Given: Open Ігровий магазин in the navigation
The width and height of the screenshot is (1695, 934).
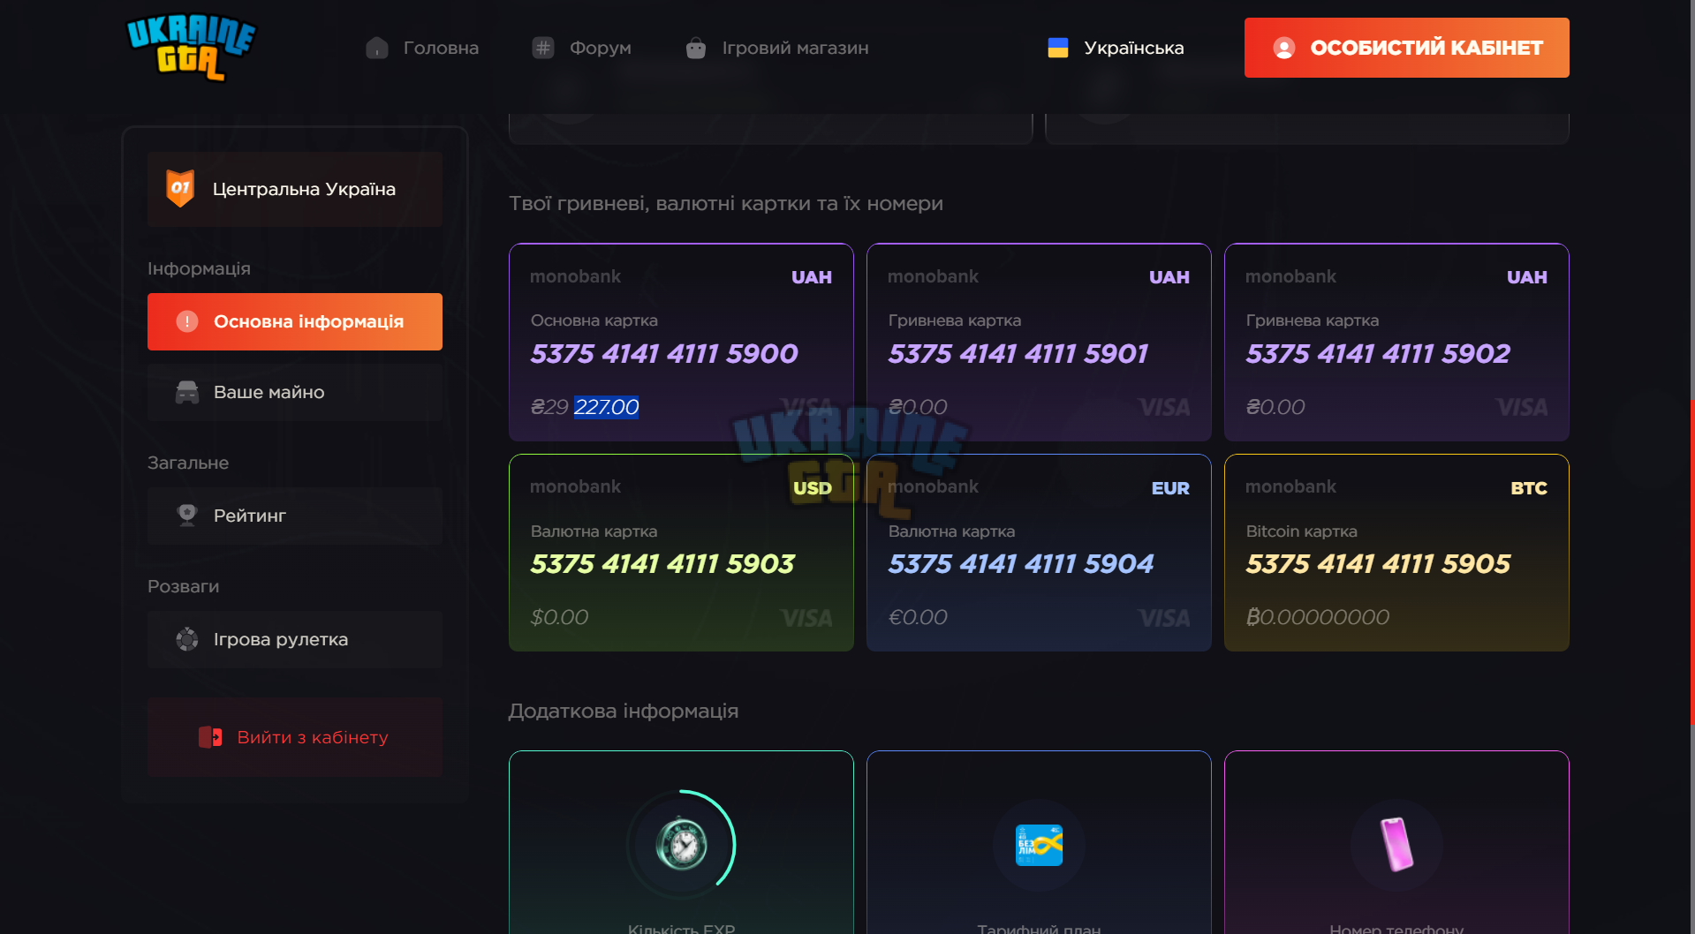Looking at the screenshot, I should pyautogui.click(x=777, y=48).
